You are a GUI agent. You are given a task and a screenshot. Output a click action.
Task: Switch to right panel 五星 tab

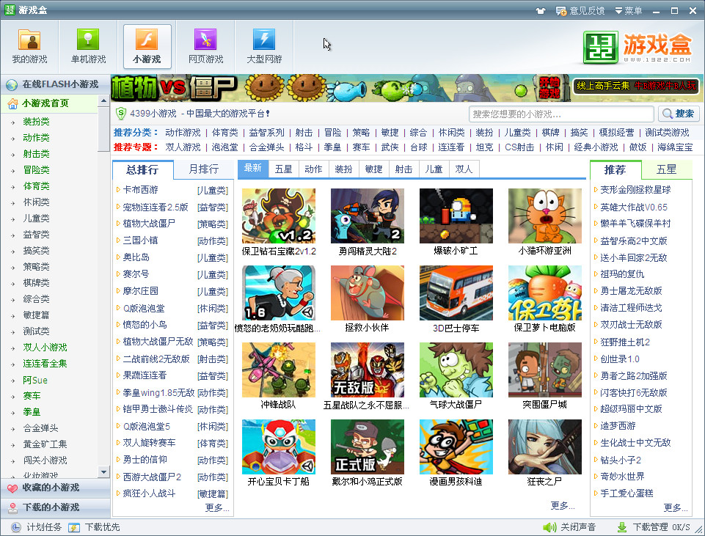tap(666, 169)
